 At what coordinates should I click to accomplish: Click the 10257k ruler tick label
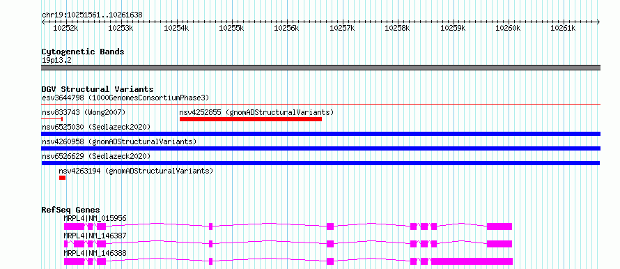click(343, 28)
